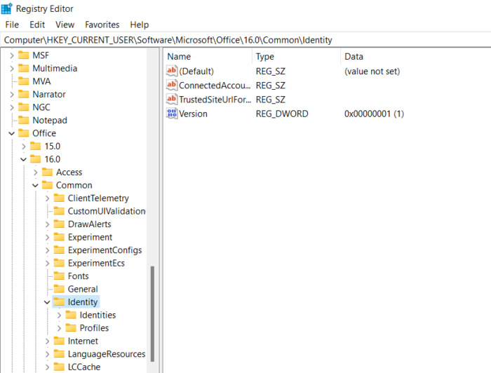This screenshot has height=373, width=491.
Task: Select the Multimedia folder icon
Action: tap(23, 68)
